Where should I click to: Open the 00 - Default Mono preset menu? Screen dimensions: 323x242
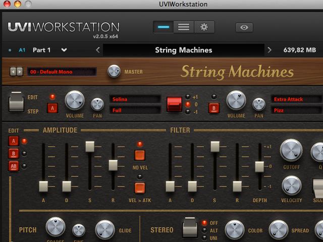tap(62, 72)
